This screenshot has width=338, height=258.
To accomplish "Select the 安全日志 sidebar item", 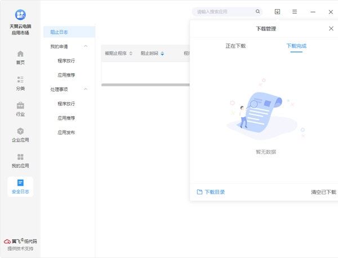I will pyautogui.click(x=20, y=186).
